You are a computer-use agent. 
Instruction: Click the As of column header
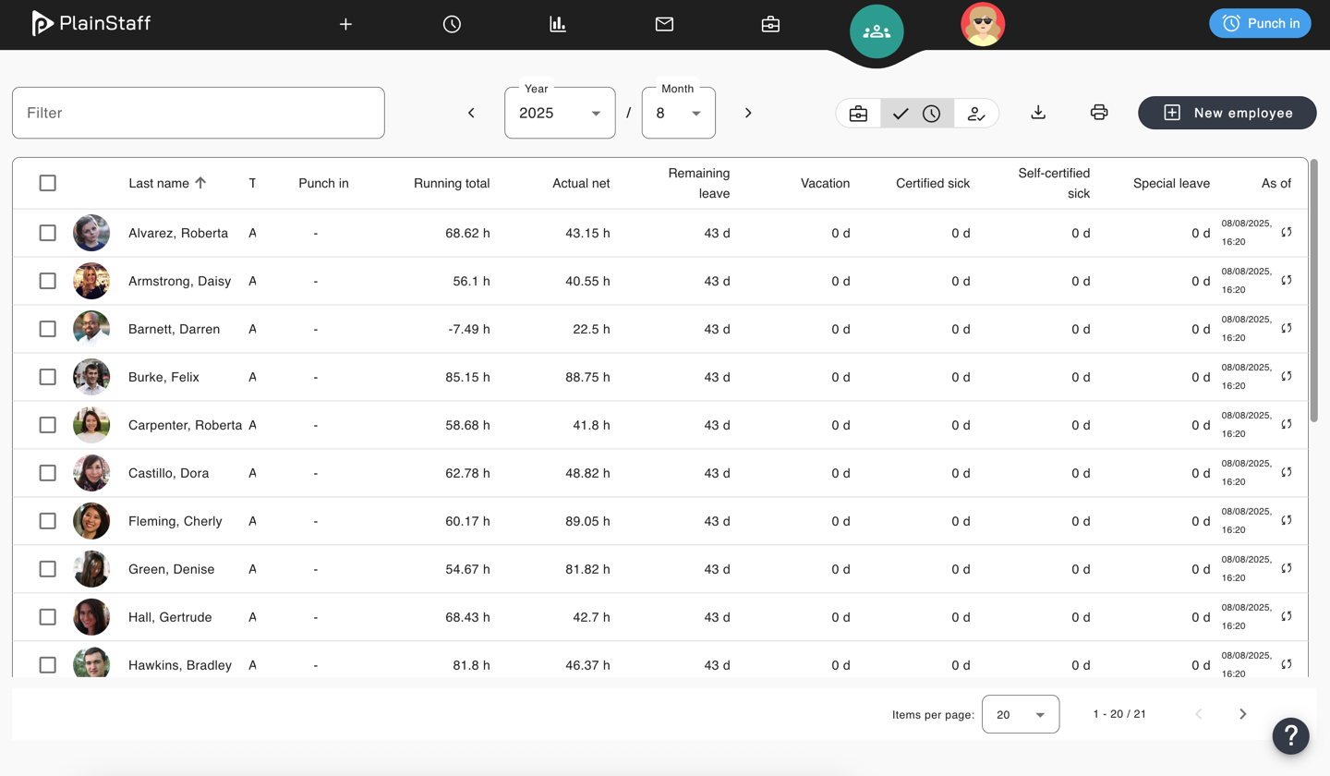click(1276, 183)
